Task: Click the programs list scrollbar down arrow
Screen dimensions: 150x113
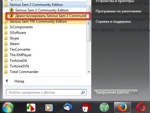Action: tap(89, 72)
